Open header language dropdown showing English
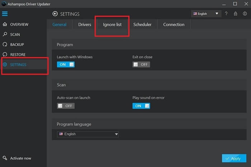The height and width of the screenshot is (167, 251). [206, 14]
